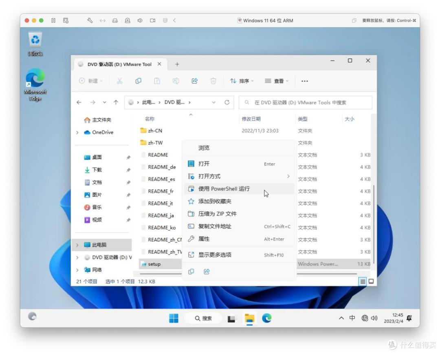Image resolution: width=440 pixels, height=354 pixels.
Task: Expand the OneDrive tree node
Action: (77, 132)
